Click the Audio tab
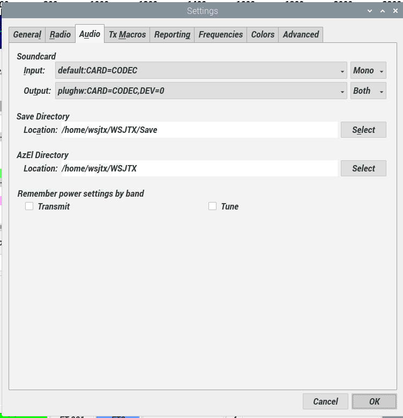This screenshot has width=403, height=418. click(x=89, y=34)
